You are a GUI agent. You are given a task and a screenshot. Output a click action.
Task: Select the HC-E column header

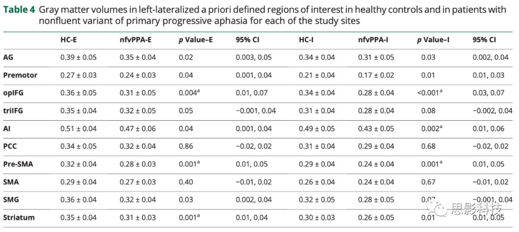pos(70,40)
